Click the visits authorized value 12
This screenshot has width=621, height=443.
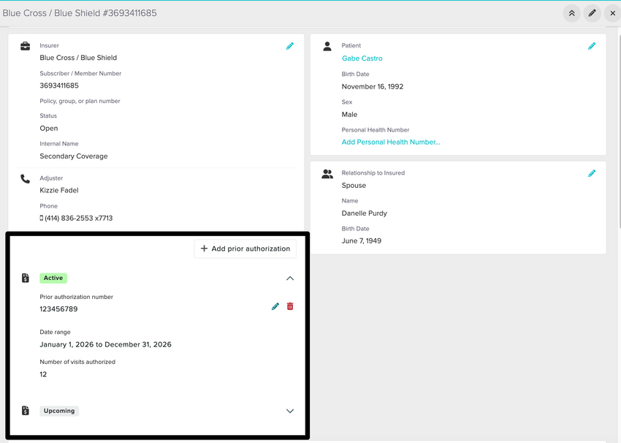click(43, 374)
